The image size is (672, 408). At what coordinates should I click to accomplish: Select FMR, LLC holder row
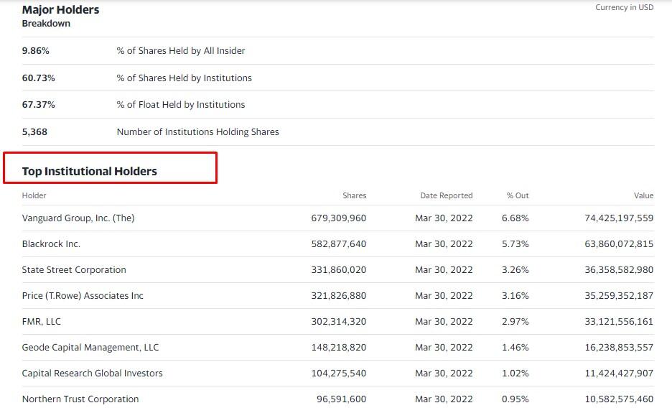(x=41, y=321)
